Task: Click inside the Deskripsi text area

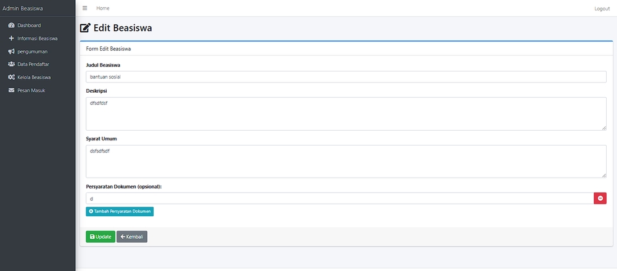Action: tap(346, 113)
